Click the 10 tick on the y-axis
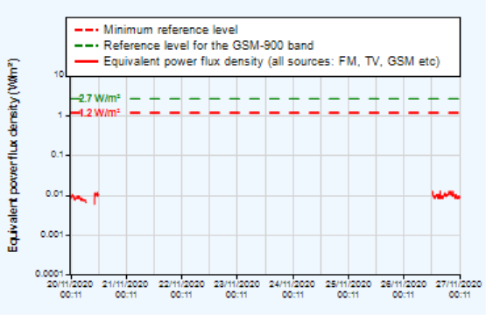 60,74
